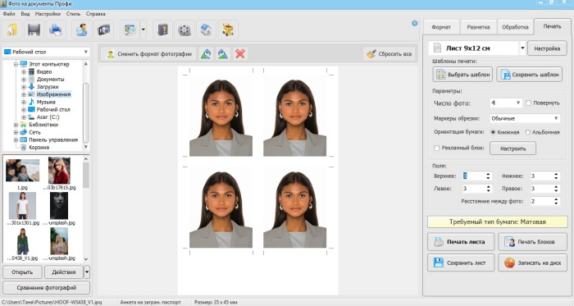Open the Стиль menu
Screen dimensions: 574x306
click(x=73, y=14)
